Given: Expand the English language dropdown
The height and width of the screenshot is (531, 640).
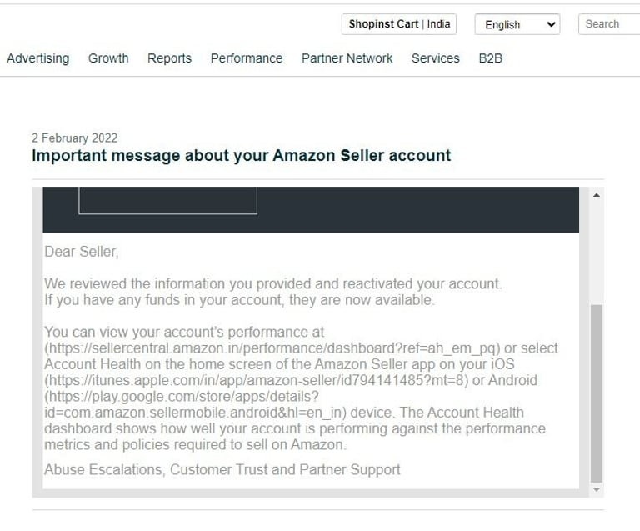Looking at the screenshot, I should [517, 24].
